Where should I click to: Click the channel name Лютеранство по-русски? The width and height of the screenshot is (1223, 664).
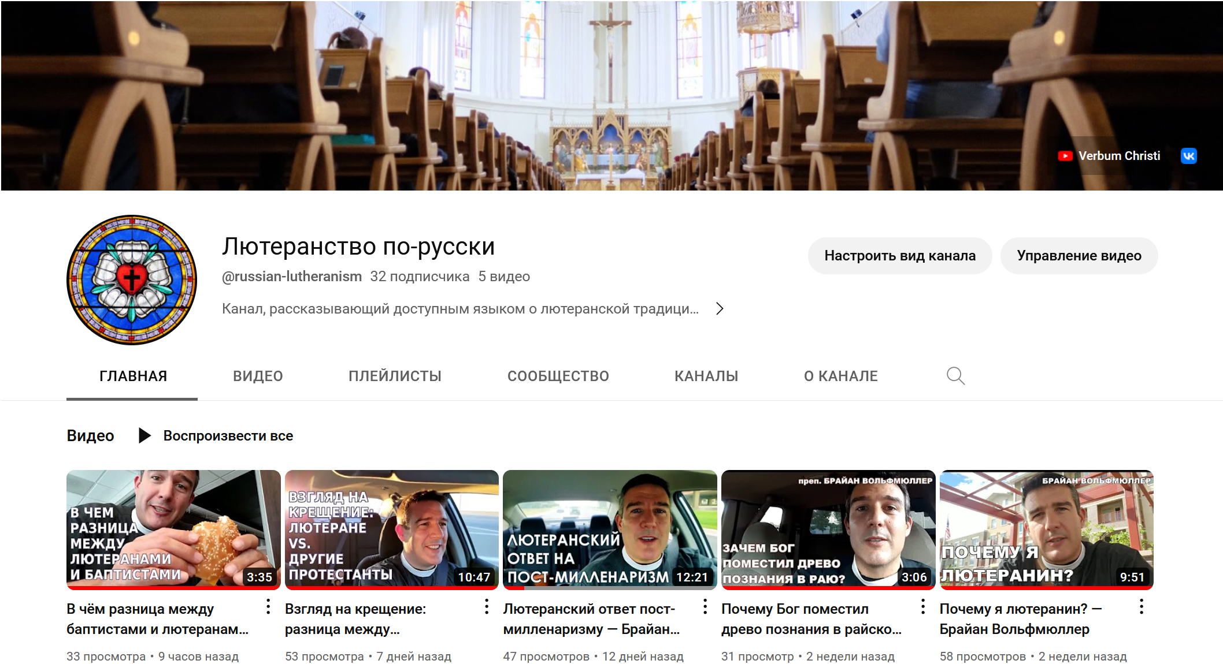358,247
